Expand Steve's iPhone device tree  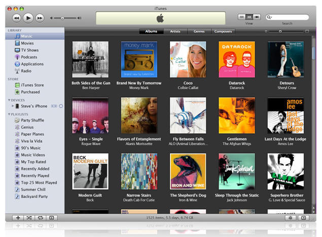[13, 106]
